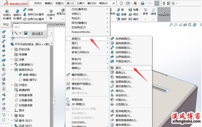
Task: Click the Select cursor tool icon
Action: tap(157, 3)
